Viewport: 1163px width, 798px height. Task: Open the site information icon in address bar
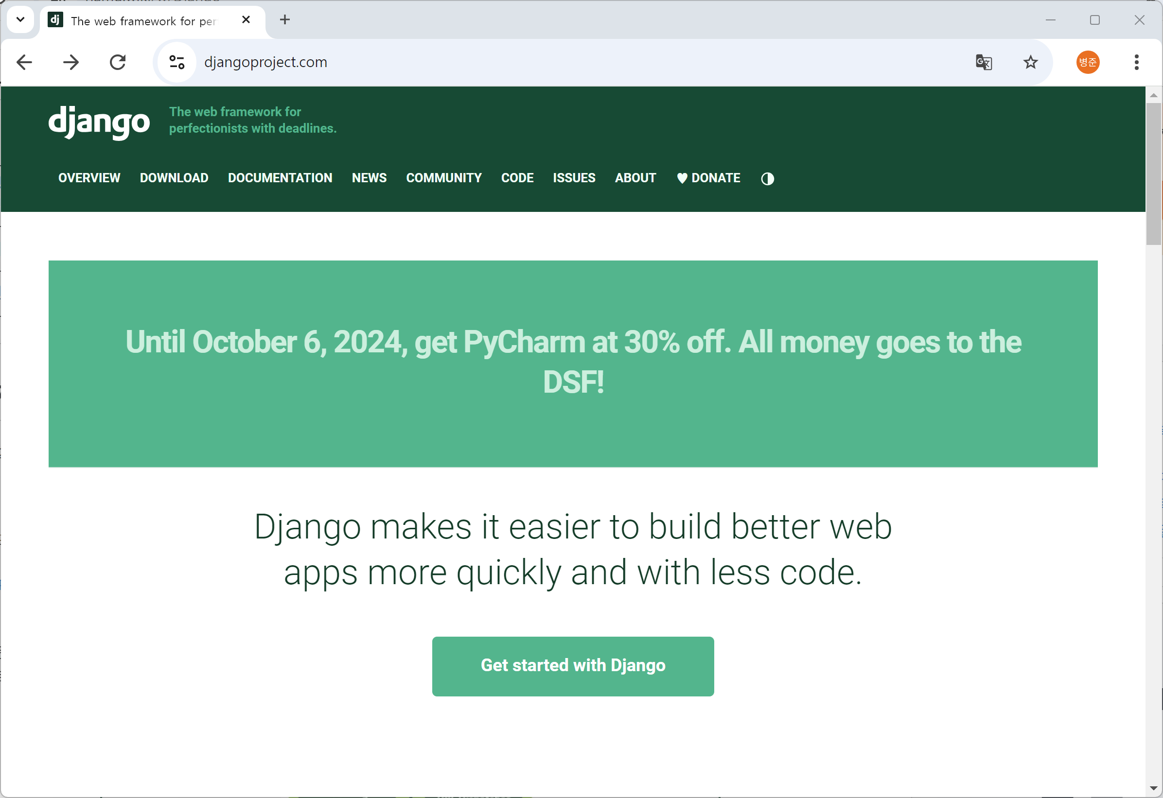(x=176, y=63)
